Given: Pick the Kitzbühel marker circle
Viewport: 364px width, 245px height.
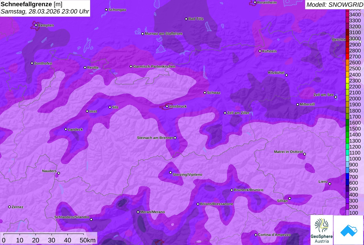Looking at the screenshot, I should point(287,75).
